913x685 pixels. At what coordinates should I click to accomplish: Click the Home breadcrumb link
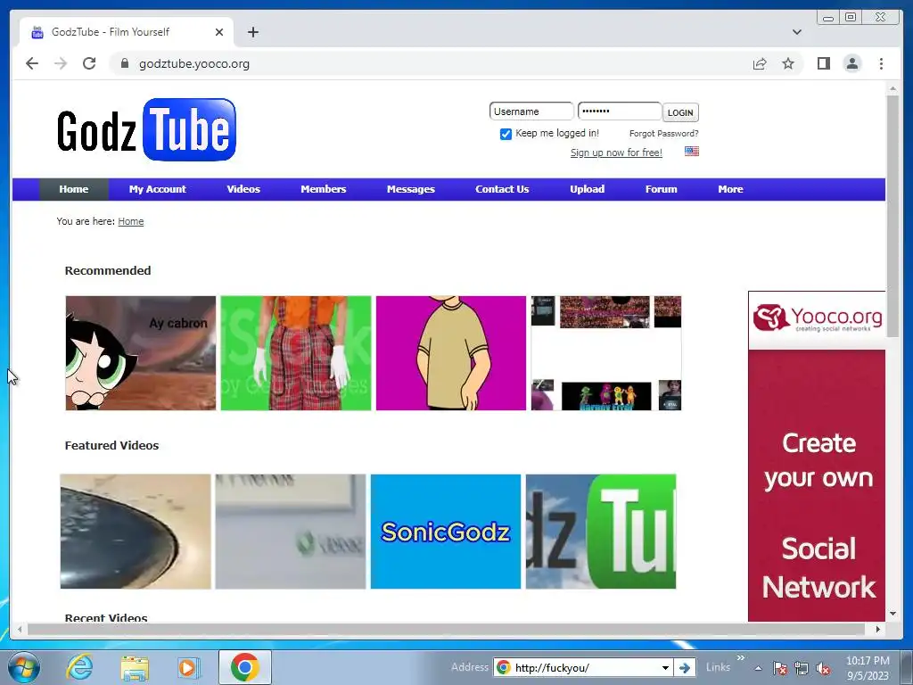(130, 221)
